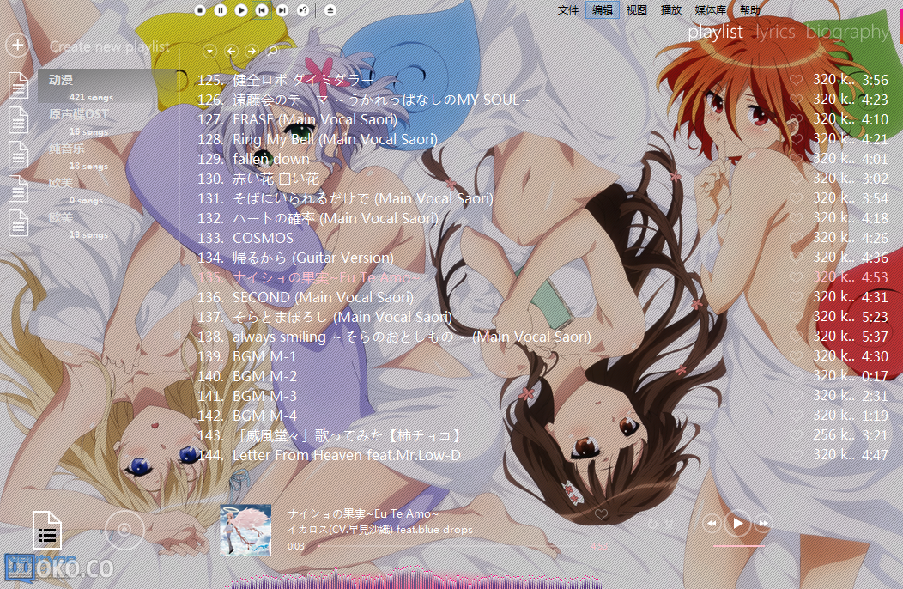Toggle heart for track 133 COSMOS
The width and height of the screenshot is (903, 589).
click(796, 238)
